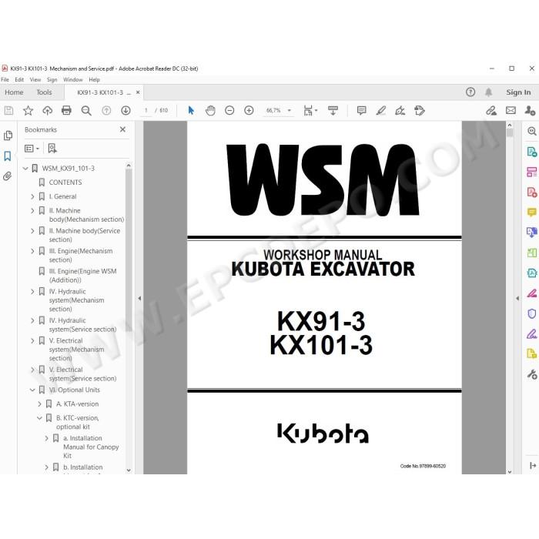
Task: Open the Export PDF tool
Action: [x=531, y=151]
